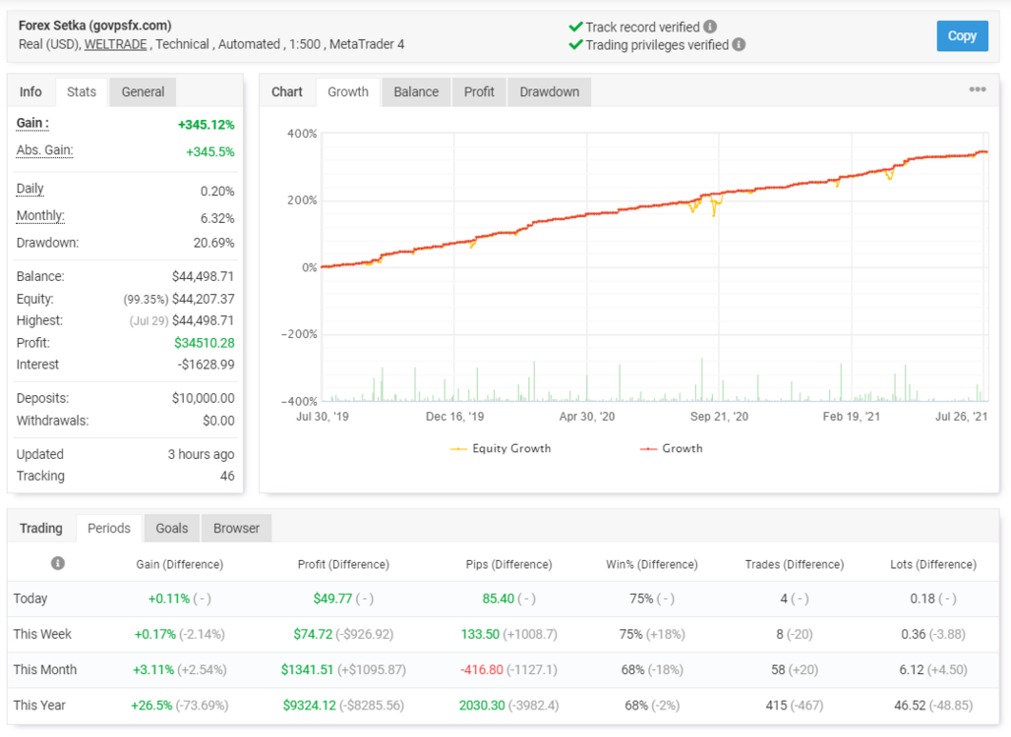1011x737 pixels.
Task: Click the Pips (Difference) column header
Action: click(508, 564)
